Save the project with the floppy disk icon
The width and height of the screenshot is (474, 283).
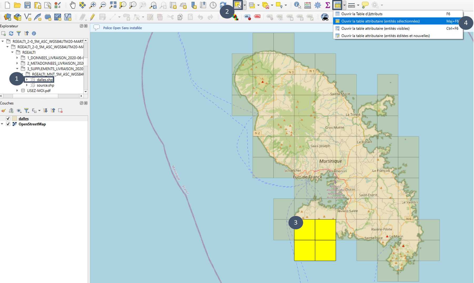27,5
